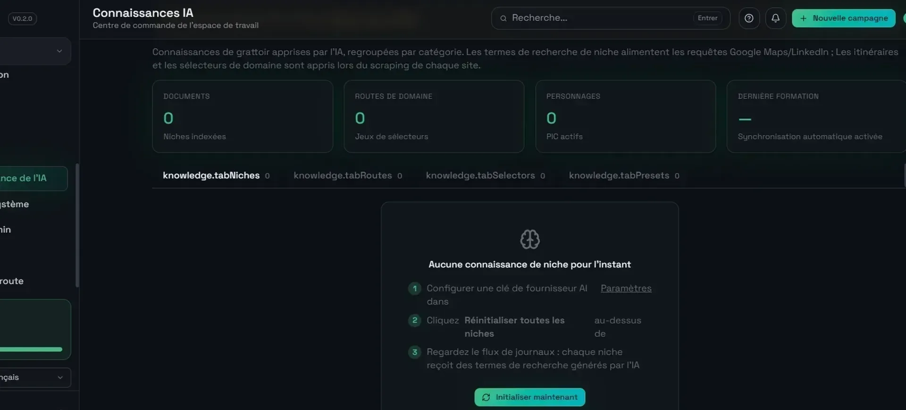Click the 'Connaissances IA' page title

point(143,13)
